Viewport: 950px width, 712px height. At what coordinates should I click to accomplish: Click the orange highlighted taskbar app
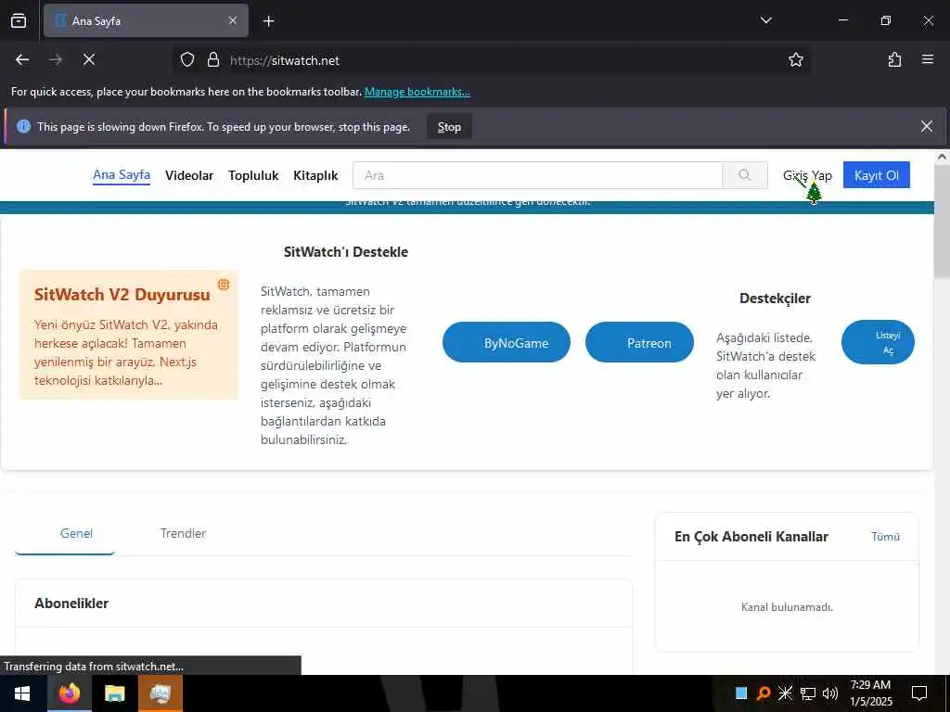coord(160,693)
